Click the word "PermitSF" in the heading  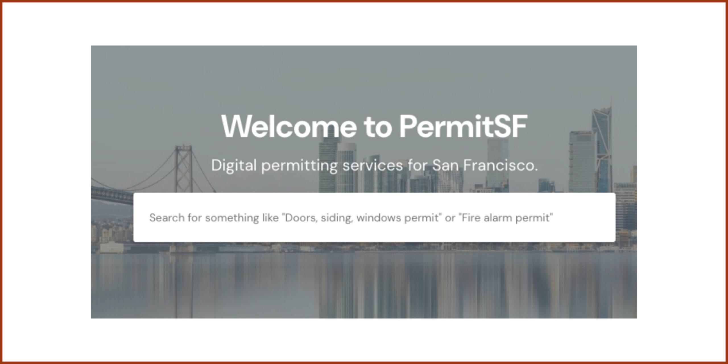click(464, 127)
